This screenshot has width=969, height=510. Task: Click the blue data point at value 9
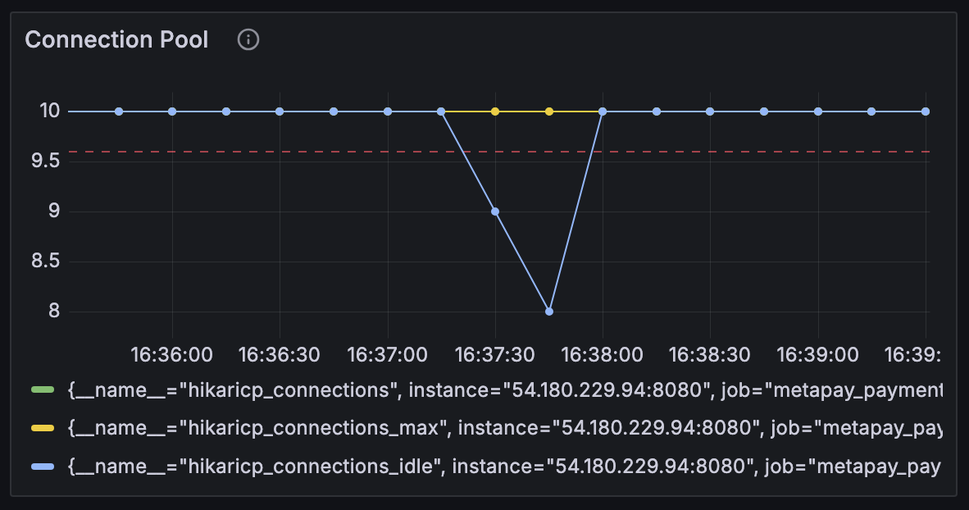pos(494,211)
